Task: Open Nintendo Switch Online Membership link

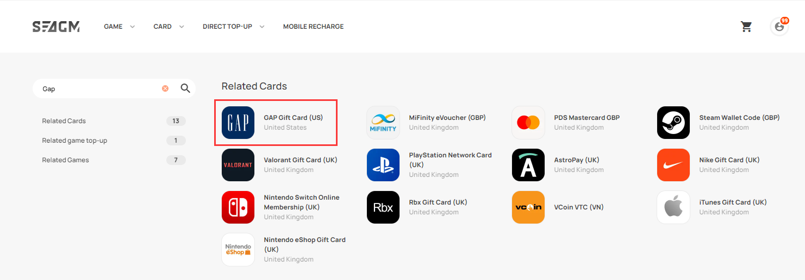Action: pos(302,202)
